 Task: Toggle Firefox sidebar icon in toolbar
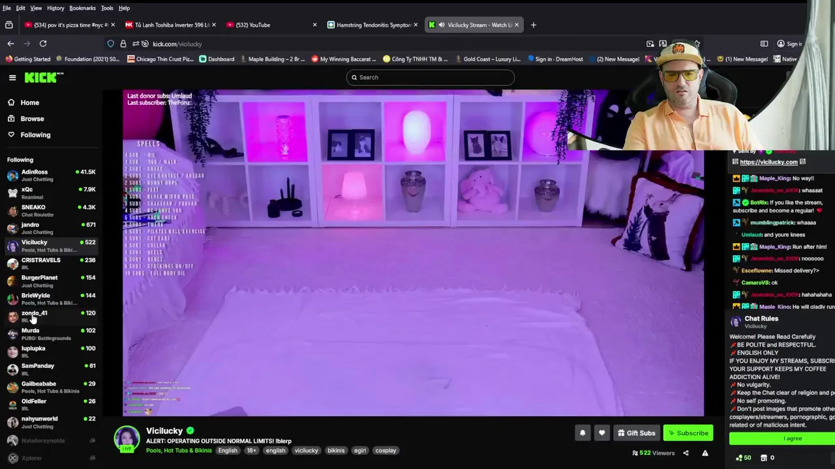[x=764, y=44]
